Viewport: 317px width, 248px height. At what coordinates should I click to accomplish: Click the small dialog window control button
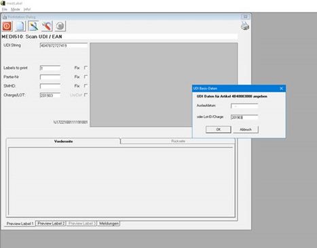pos(245,17)
